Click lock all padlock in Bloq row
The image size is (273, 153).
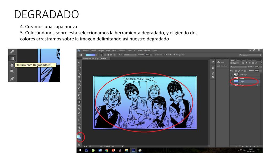click(245, 71)
